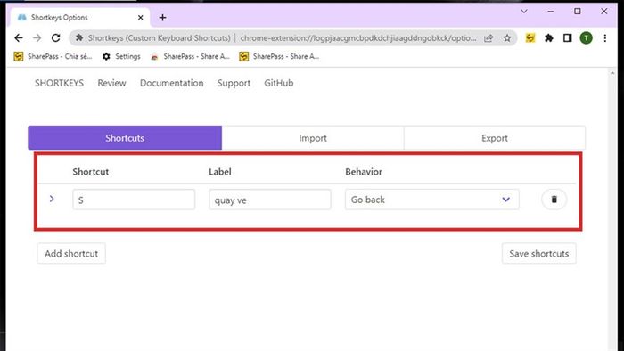This screenshot has width=624, height=351.
Task: Expand the shortcut row details chevron
Action: pos(52,199)
